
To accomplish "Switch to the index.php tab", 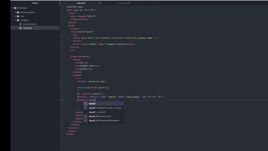I will click(81, 3).
